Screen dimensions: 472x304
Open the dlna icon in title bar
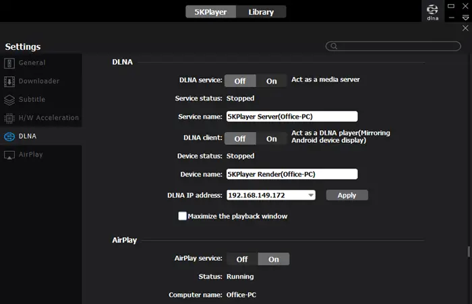click(x=433, y=12)
